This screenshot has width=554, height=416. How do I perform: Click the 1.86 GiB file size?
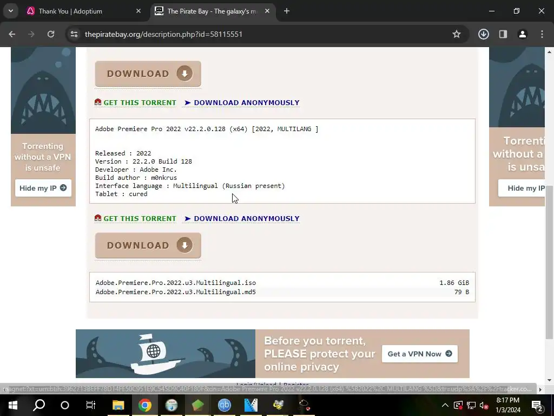[454, 283]
